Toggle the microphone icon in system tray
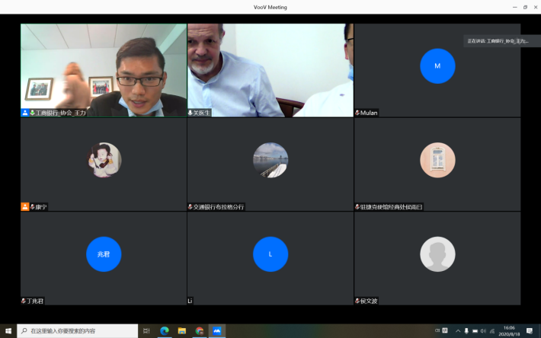Viewport: 541px width, 338px height. pyautogui.click(x=466, y=331)
